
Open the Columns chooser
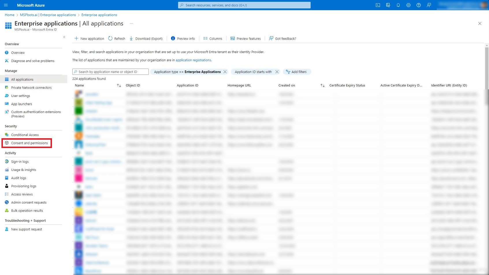tap(213, 38)
